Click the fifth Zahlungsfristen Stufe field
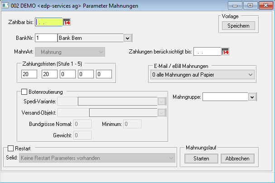This screenshot has width=275, height=183. pos(104,74)
